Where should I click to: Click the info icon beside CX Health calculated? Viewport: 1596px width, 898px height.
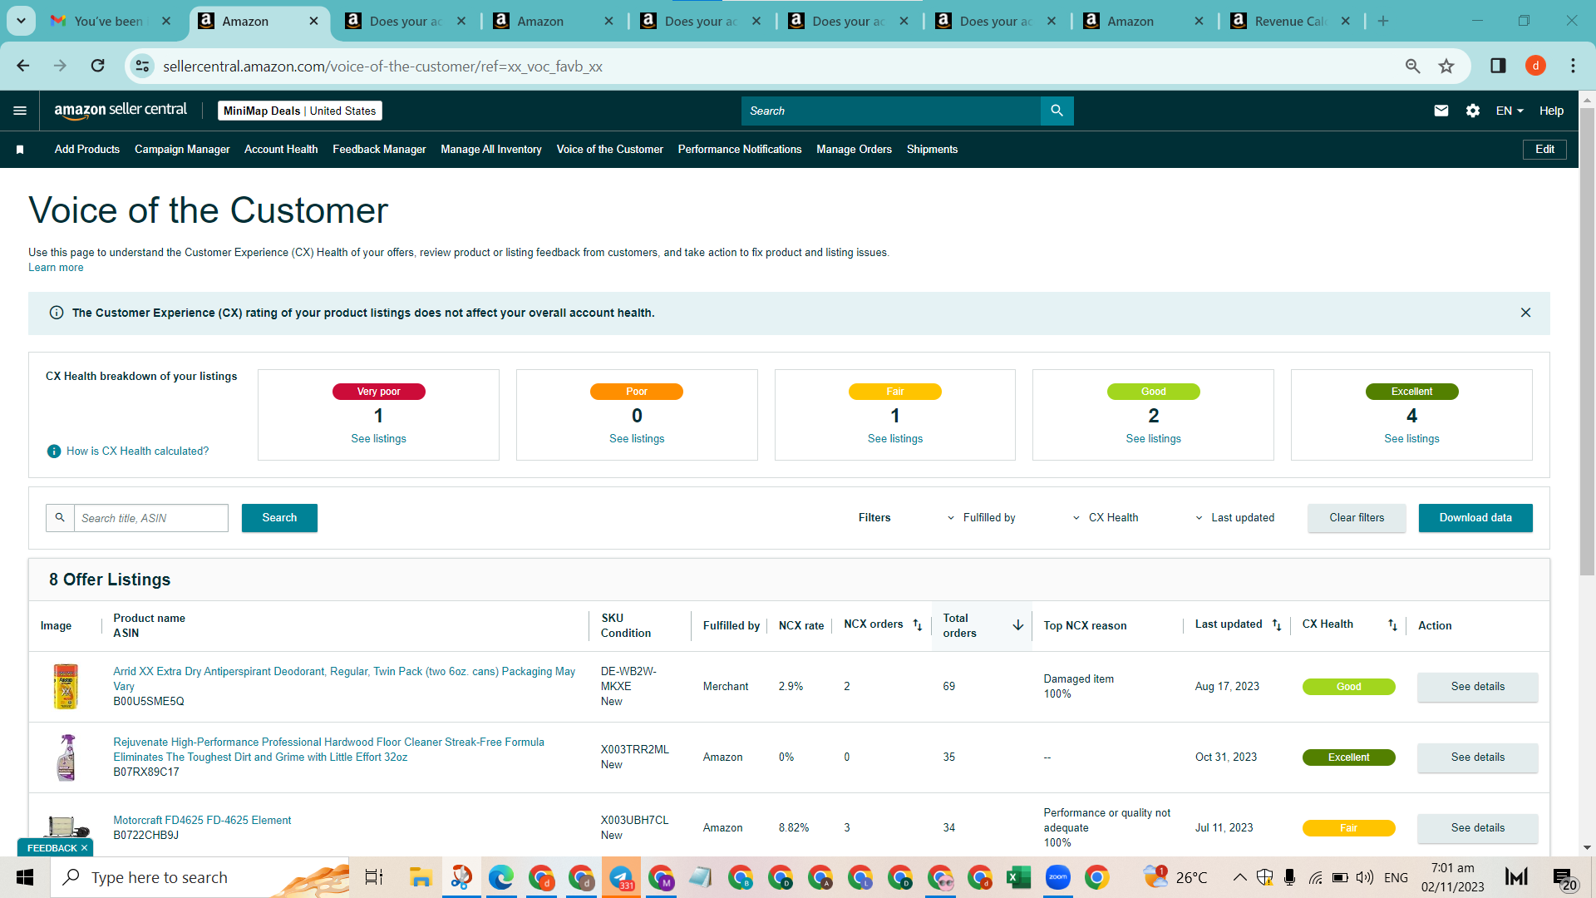pos(54,451)
